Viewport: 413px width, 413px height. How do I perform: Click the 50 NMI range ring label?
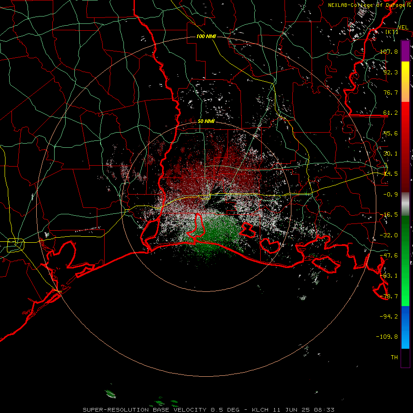click(206, 122)
